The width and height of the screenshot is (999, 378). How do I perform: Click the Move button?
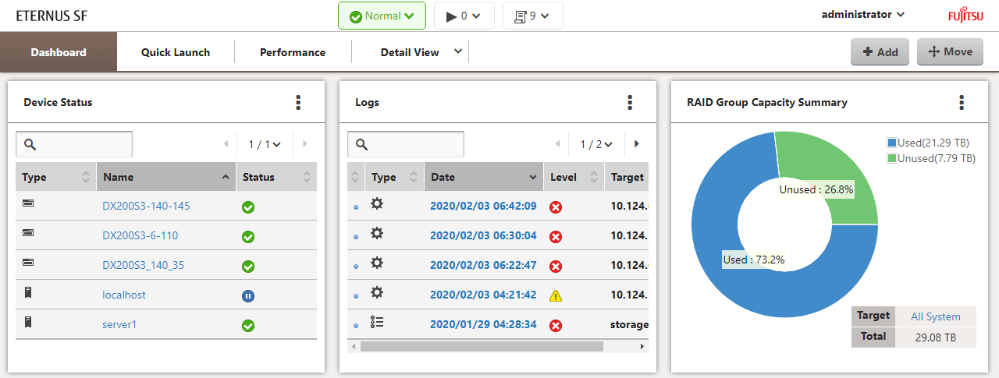(950, 51)
